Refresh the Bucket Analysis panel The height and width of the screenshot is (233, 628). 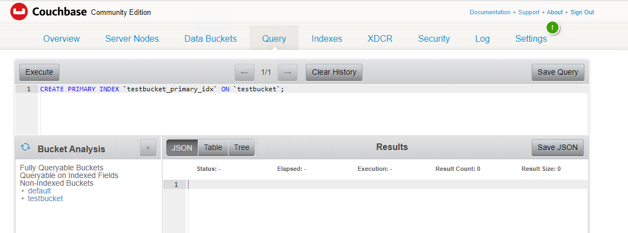(x=25, y=147)
